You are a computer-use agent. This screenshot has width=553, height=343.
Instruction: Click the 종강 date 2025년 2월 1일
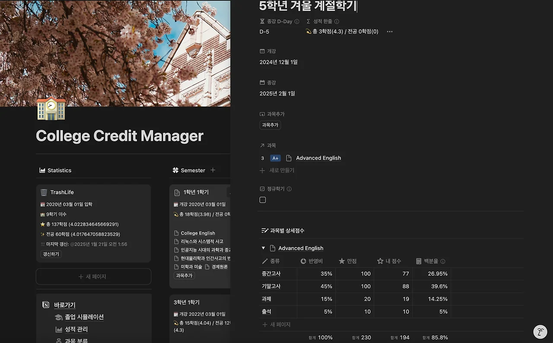(x=277, y=94)
